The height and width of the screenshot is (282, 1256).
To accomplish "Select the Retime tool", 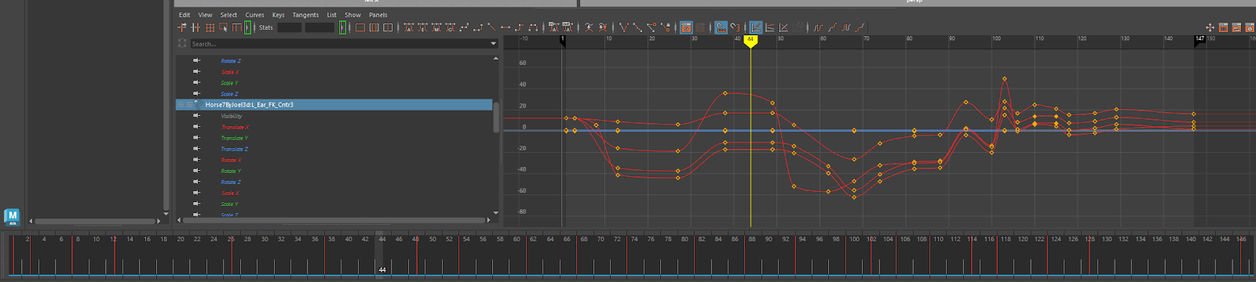I will coord(236,27).
